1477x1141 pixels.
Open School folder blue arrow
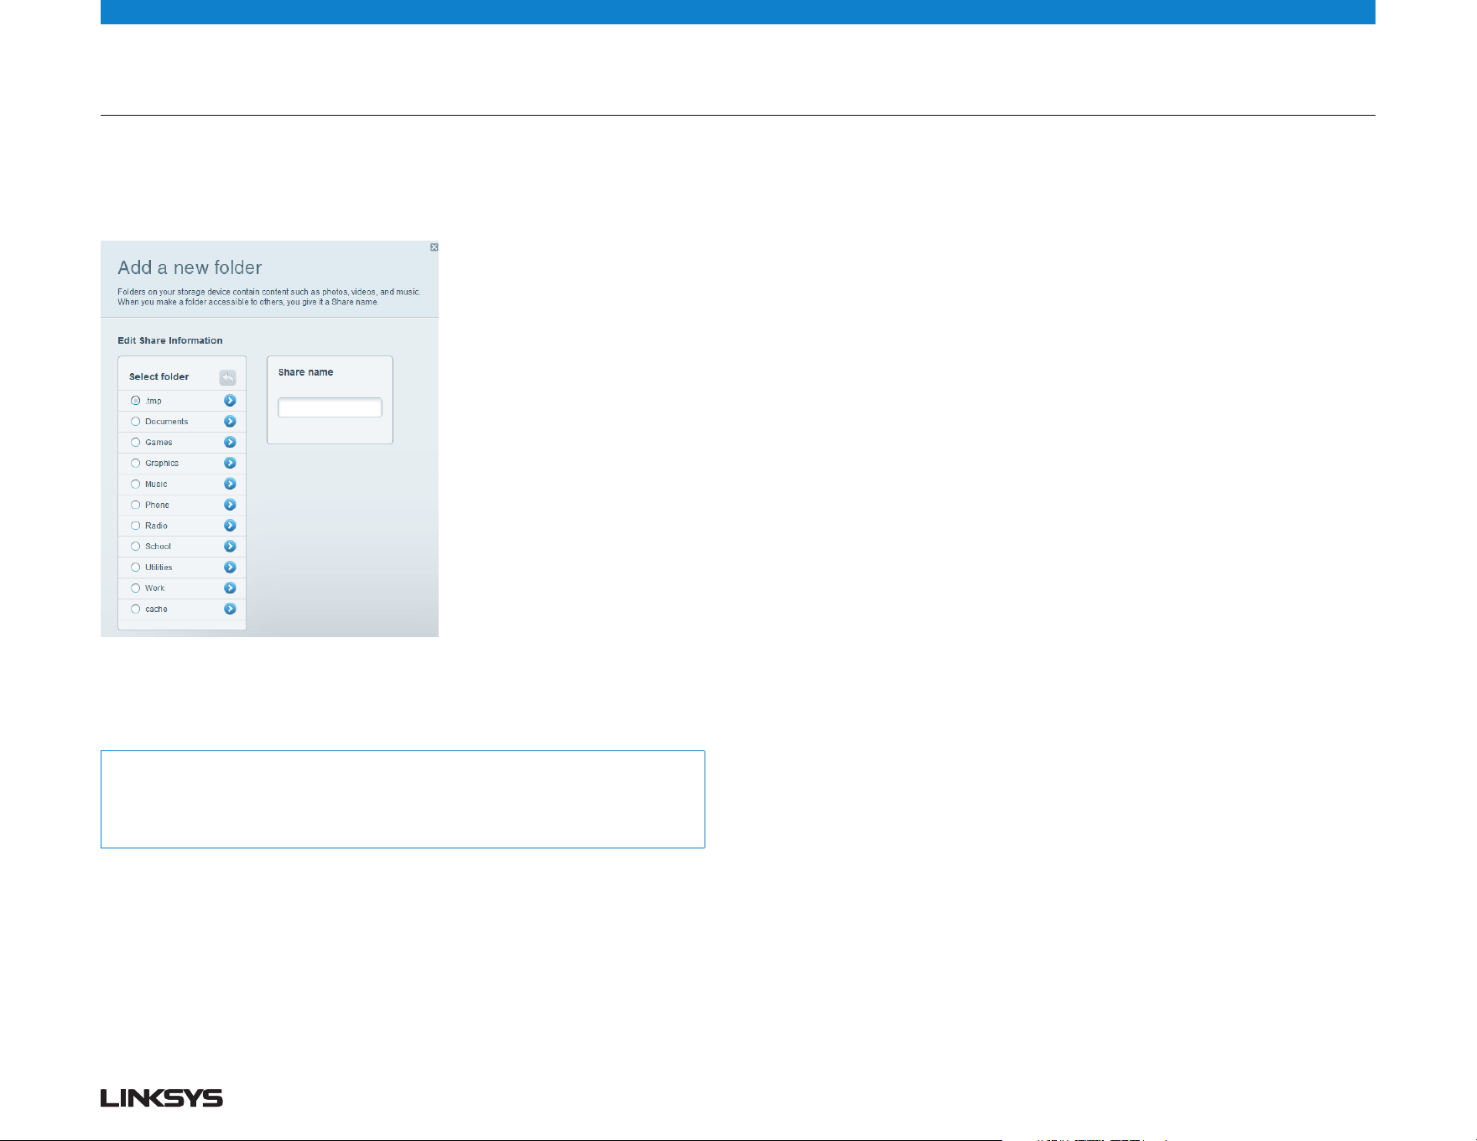(230, 547)
